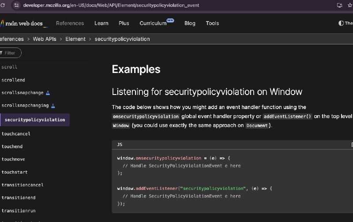Viewport: 353px width, 222px height.
Task: Open the Learn dropdown menu
Action: coord(101,23)
